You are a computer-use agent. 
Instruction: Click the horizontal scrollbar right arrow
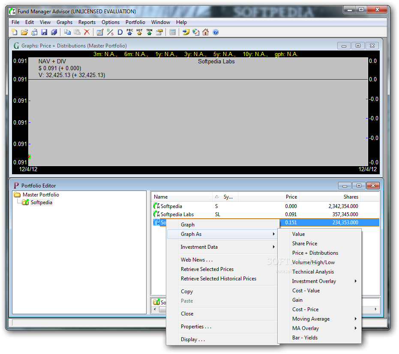pos(376,309)
